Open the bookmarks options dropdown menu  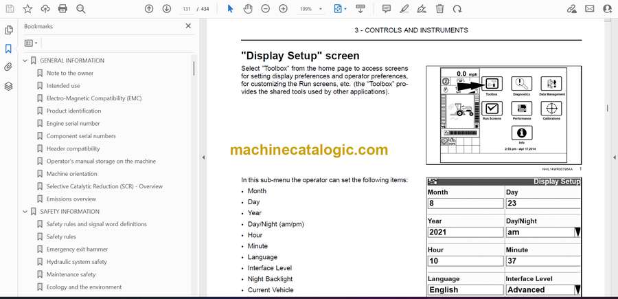[x=31, y=43]
